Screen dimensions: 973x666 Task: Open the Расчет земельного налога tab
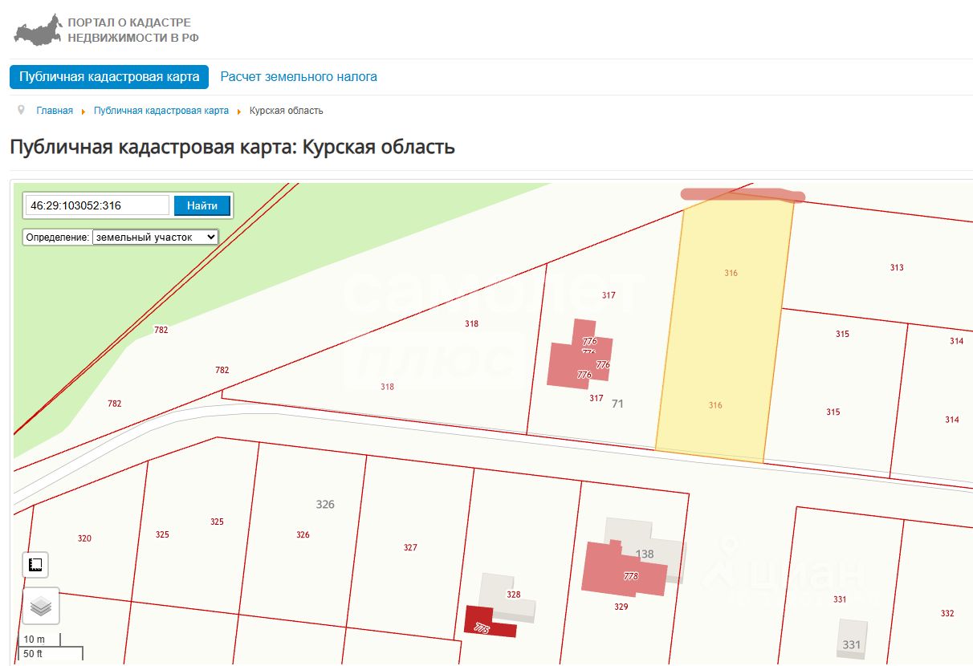tap(299, 77)
